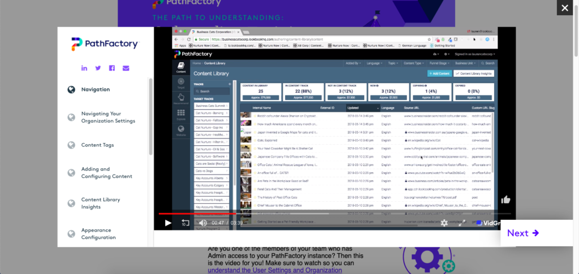Go to the Next item
The width and height of the screenshot is (579, 274).
click(523, 233)
